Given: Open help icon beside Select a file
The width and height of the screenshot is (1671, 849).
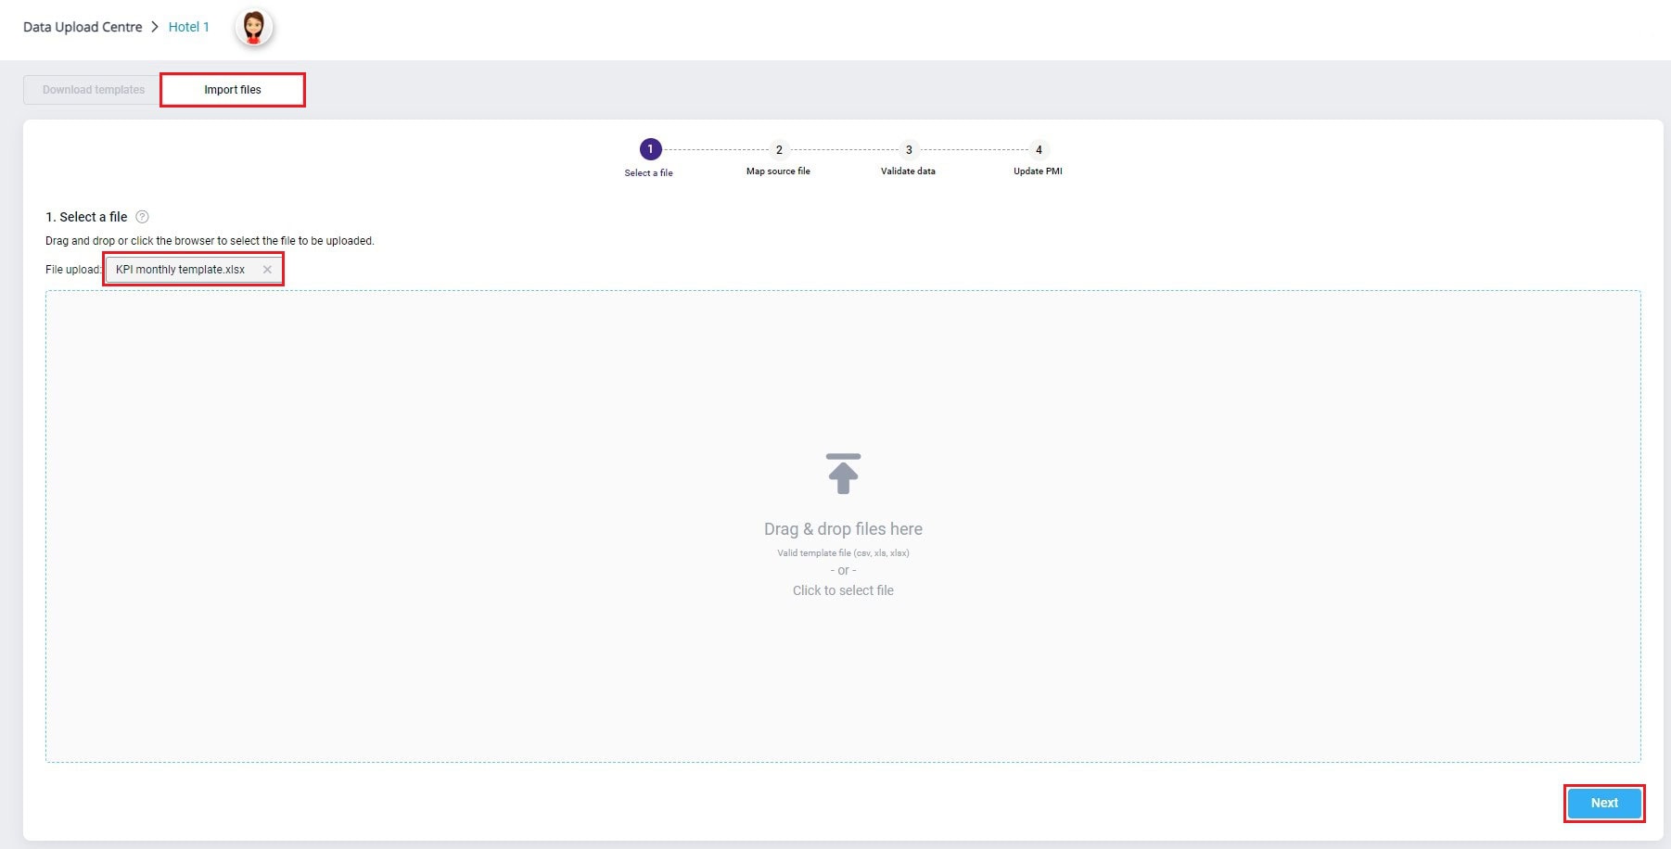Looking at the screenshot, I should [x=142, y=217].
